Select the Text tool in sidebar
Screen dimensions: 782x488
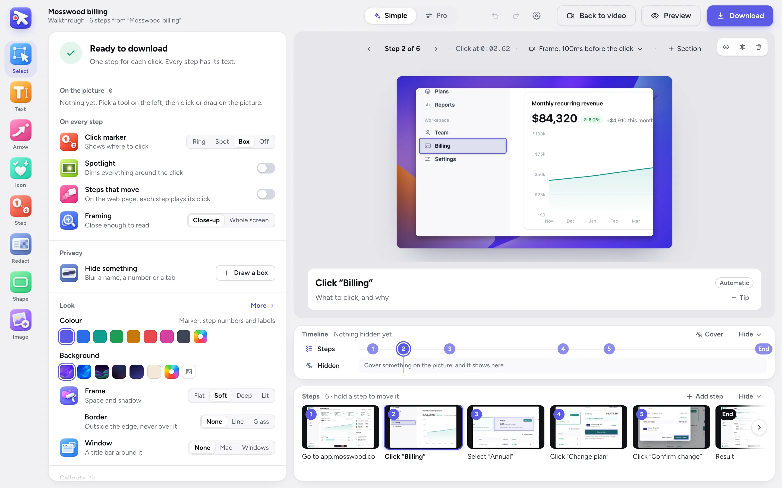[20, 97]
